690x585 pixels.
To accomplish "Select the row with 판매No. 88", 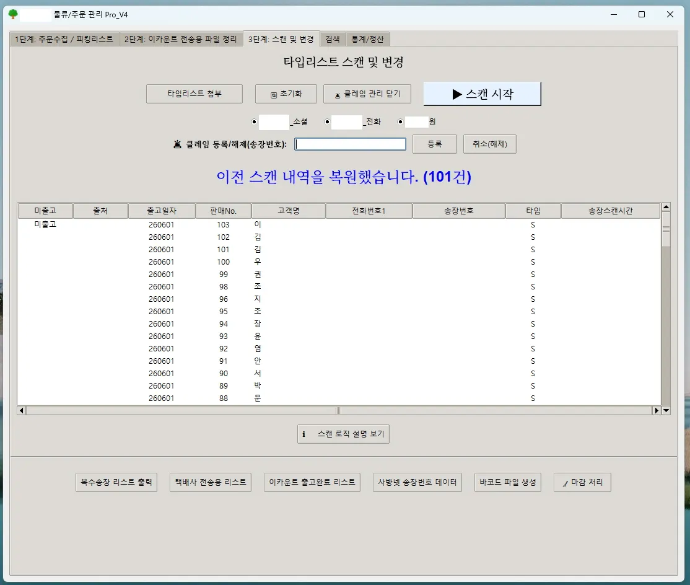I will coord(339,398).
